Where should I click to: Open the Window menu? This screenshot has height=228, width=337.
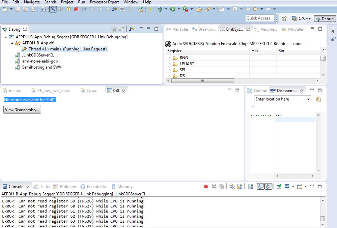[131, 2]
